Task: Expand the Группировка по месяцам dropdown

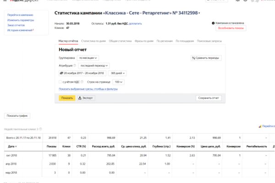Action: coord(88,58)
